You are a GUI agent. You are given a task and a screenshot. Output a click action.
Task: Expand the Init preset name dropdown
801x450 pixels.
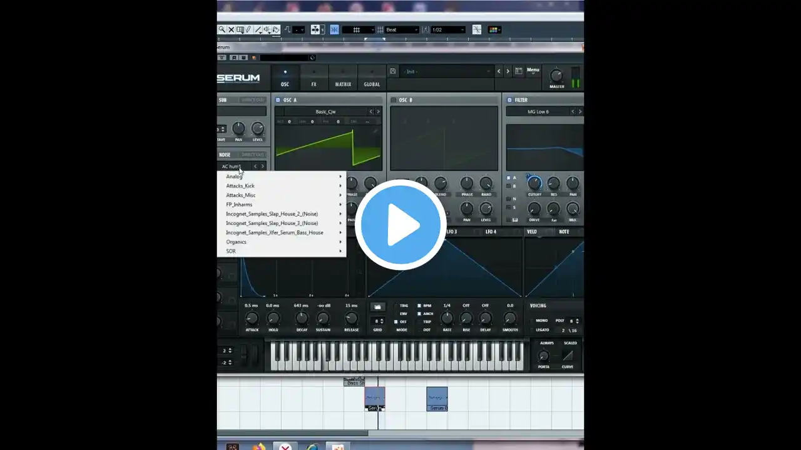tap(446, 71)
